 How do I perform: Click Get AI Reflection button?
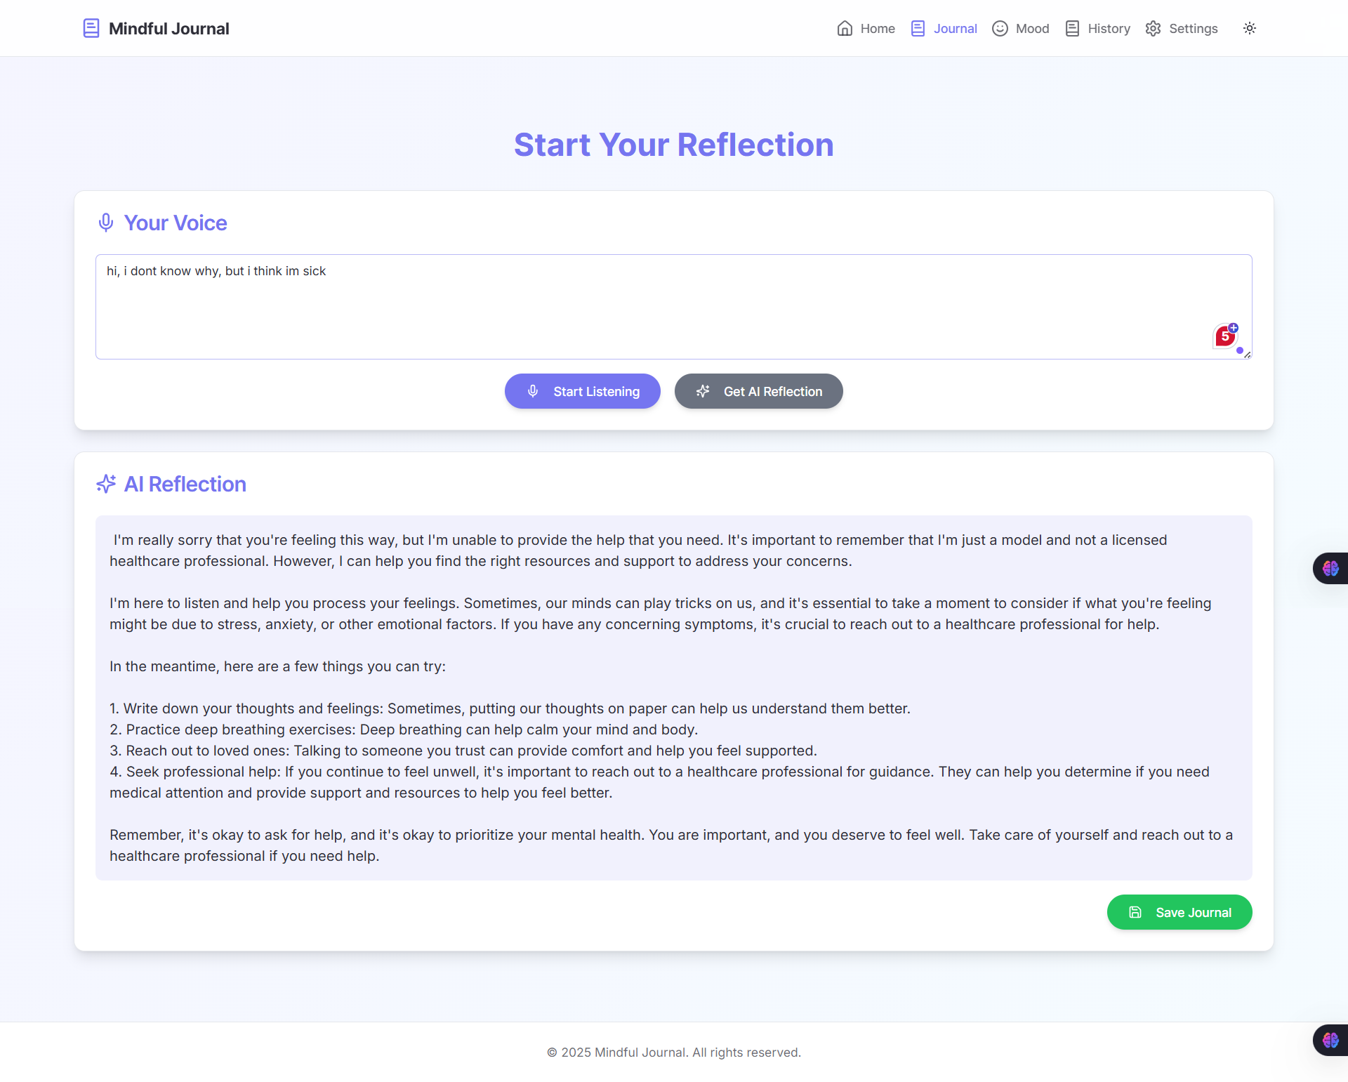758,391
